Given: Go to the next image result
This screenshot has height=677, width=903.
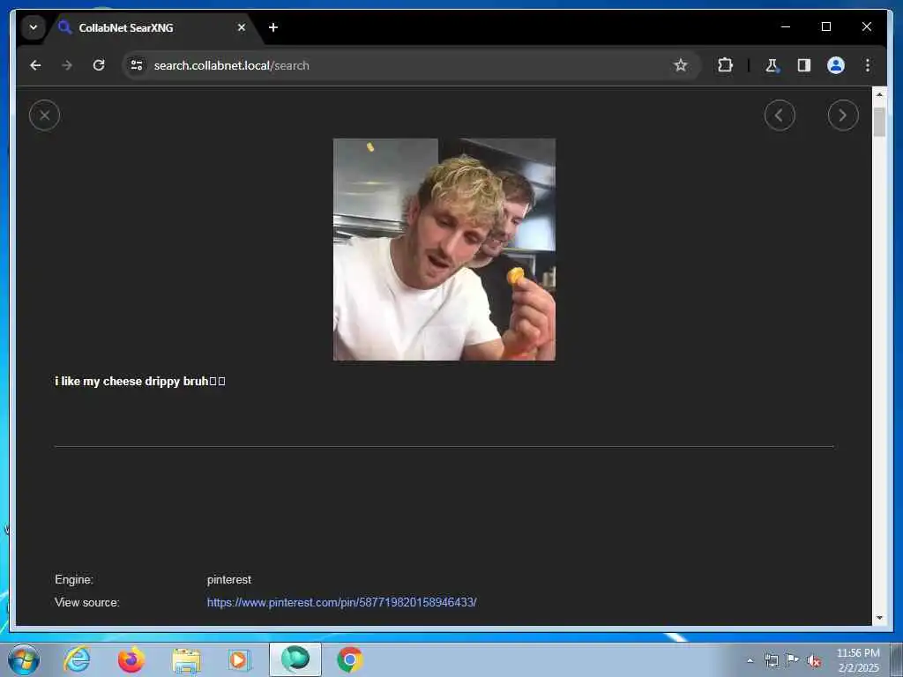Looking at the screenshot, I should click(x=843, y=115).
